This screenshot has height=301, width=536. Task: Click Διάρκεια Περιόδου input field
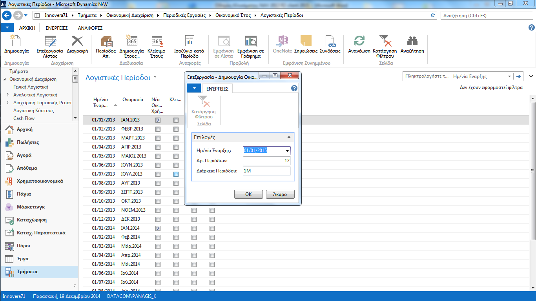(267, 171)
